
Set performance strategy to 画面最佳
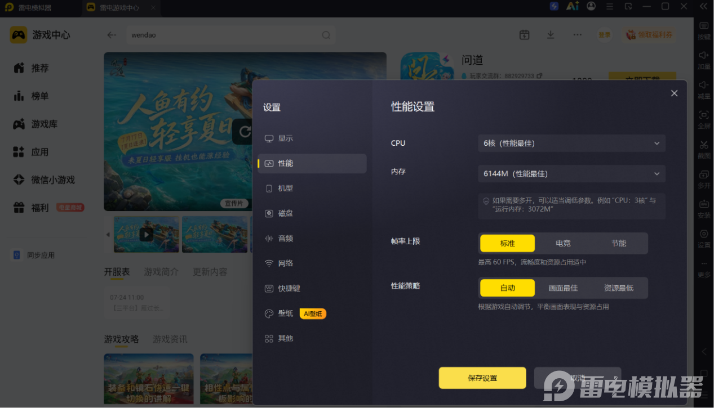click(563, 288)
